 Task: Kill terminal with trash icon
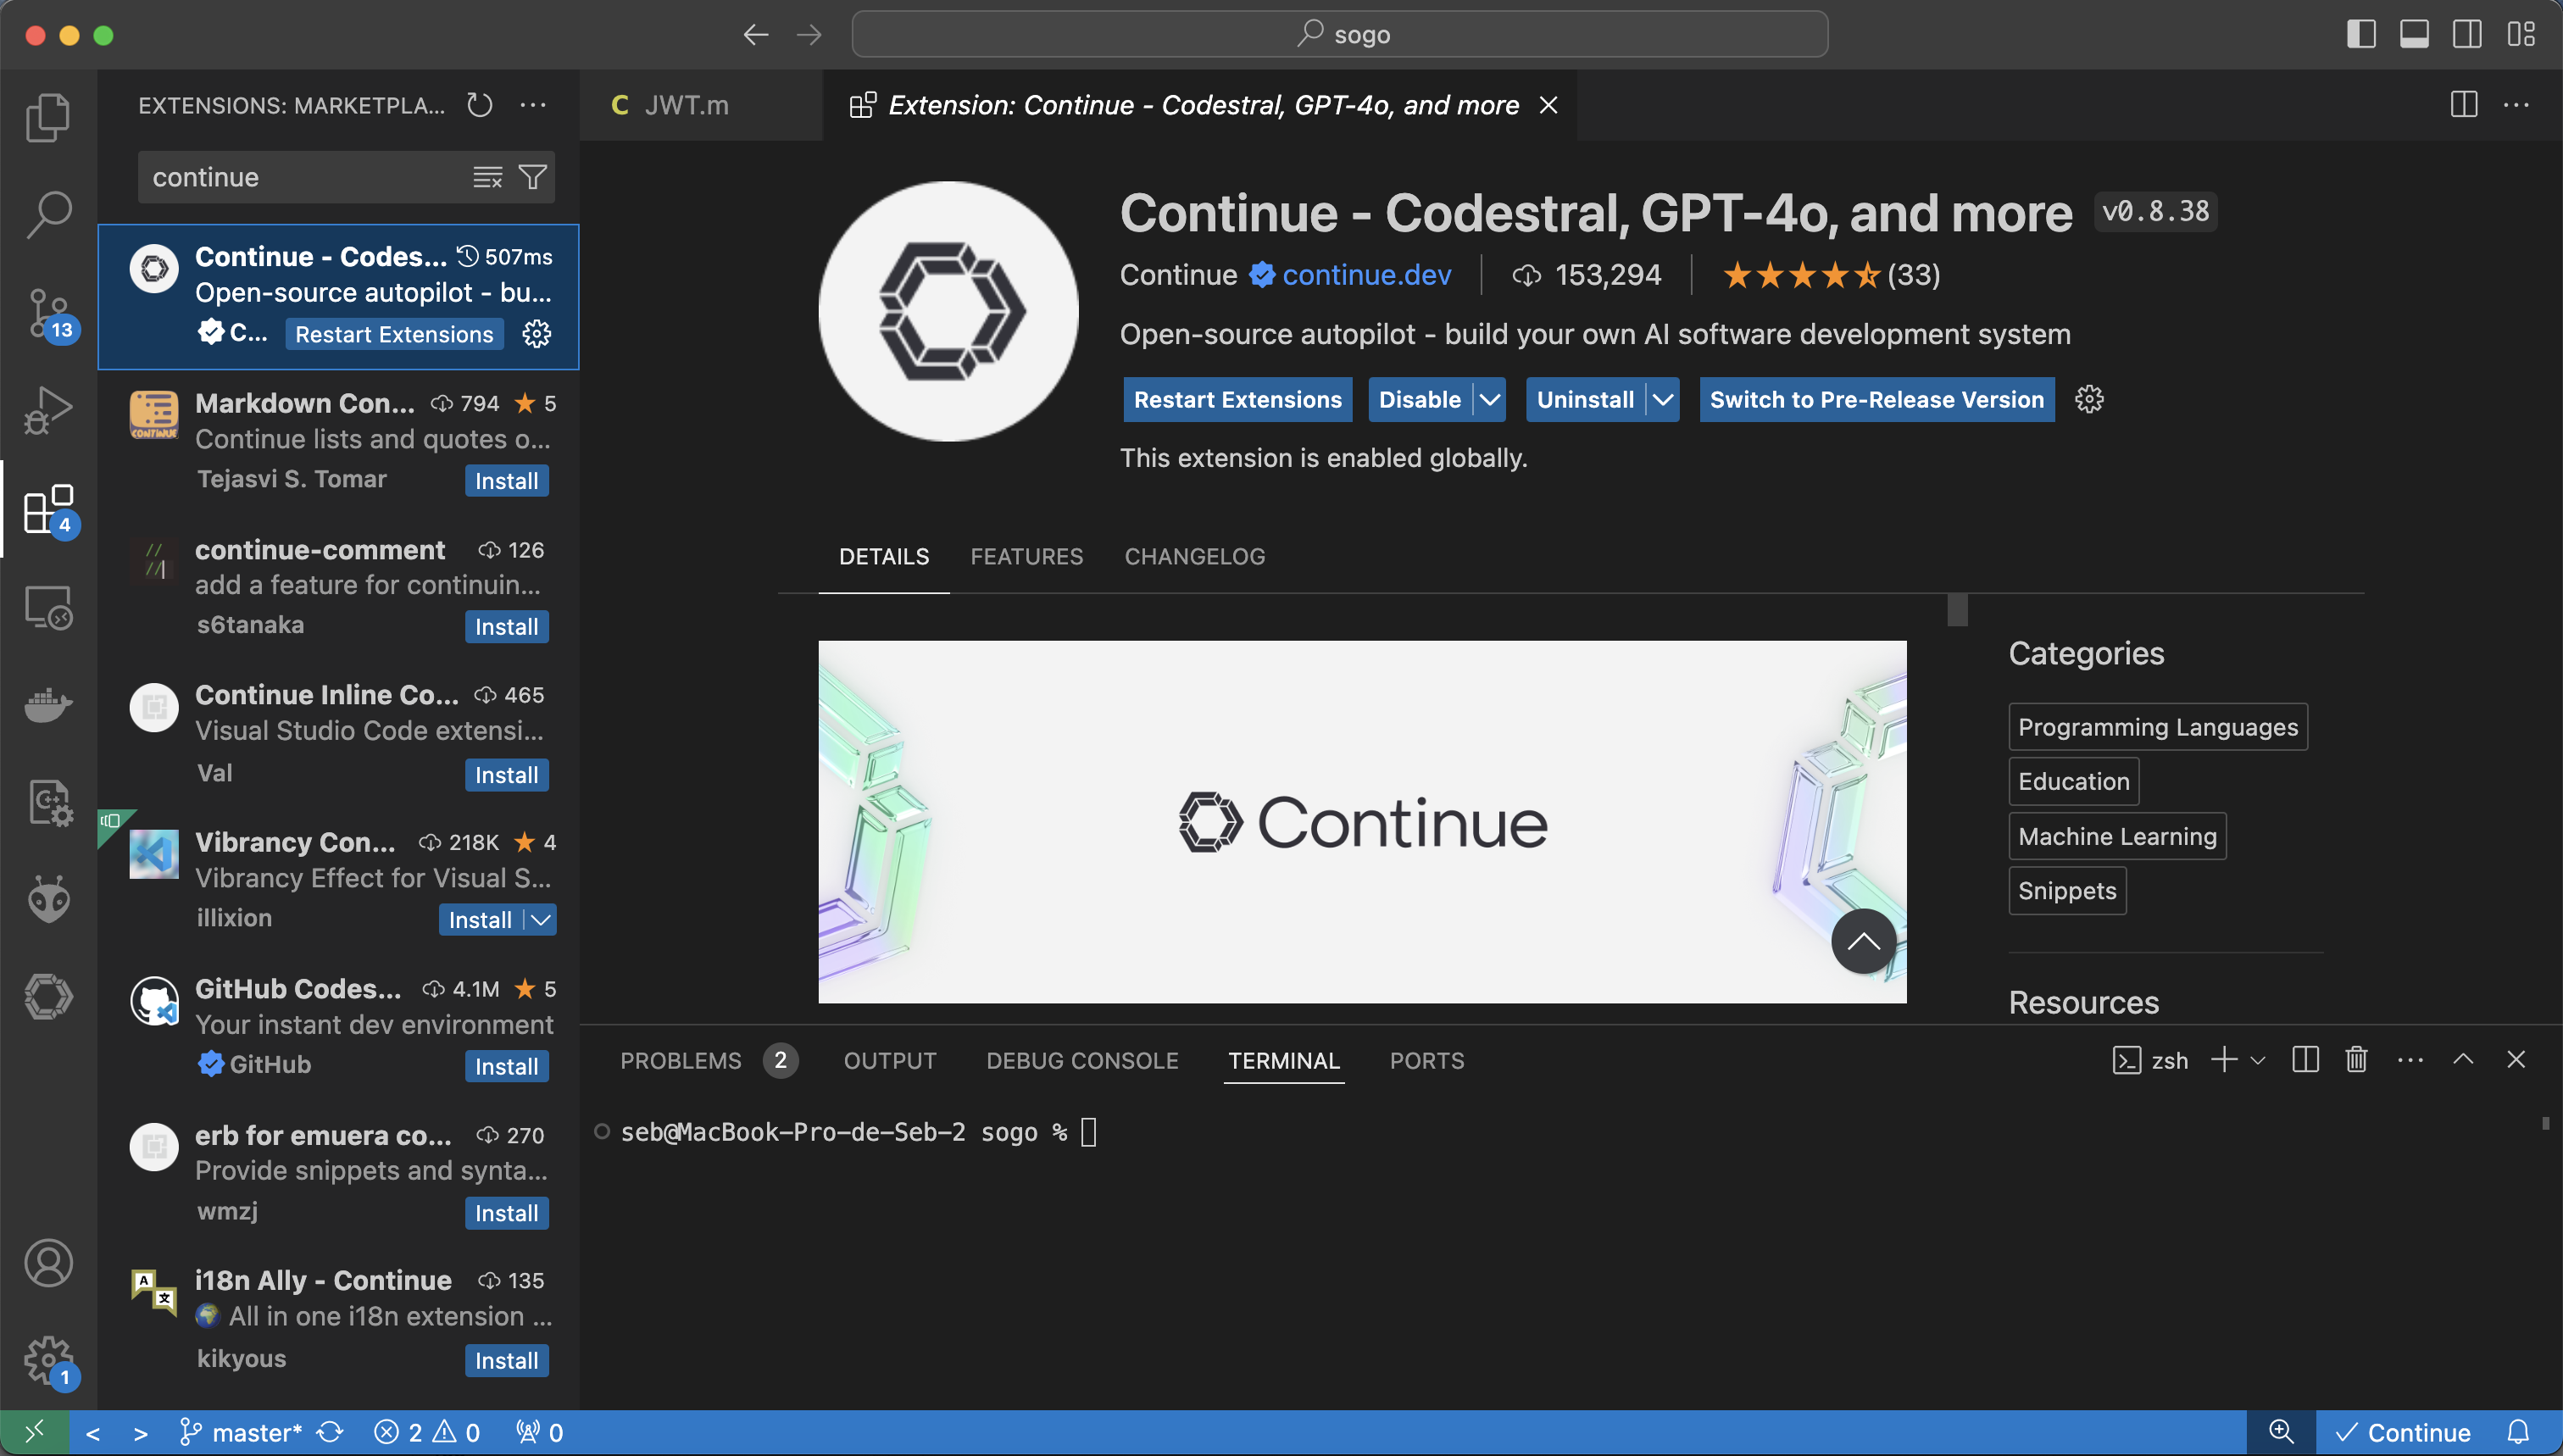point(2356,1060)
